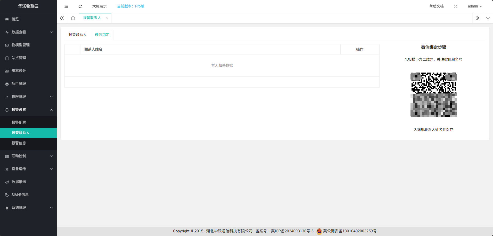
Task: Click the WeChat QR code image
Action: [434, 95]
